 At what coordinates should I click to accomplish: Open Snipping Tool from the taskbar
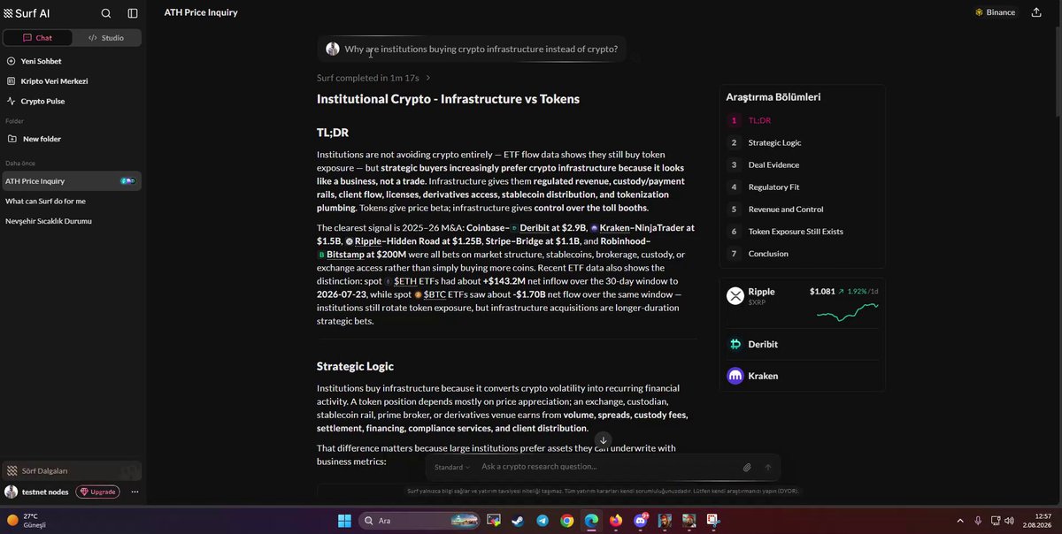pos(712,521)
